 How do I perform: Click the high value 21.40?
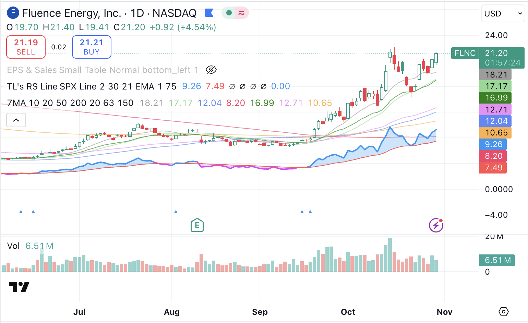pyautogui.click(x=62, y=27)
